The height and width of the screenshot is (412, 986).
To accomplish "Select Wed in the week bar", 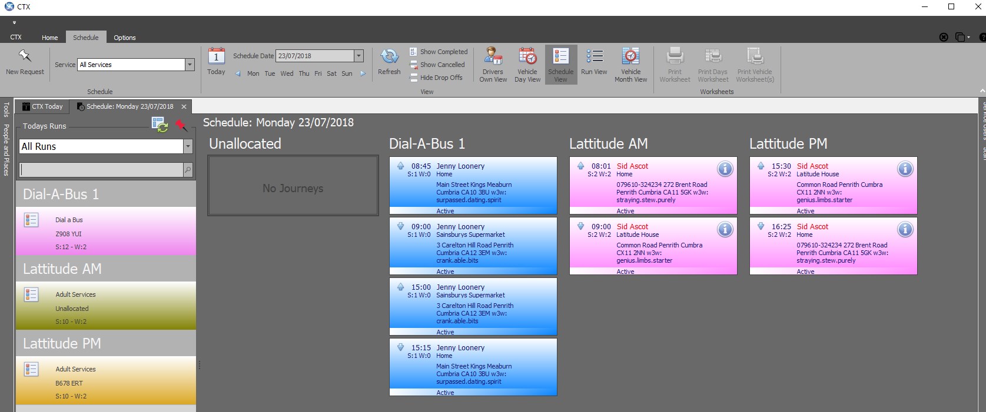I will tap(287, 73).
